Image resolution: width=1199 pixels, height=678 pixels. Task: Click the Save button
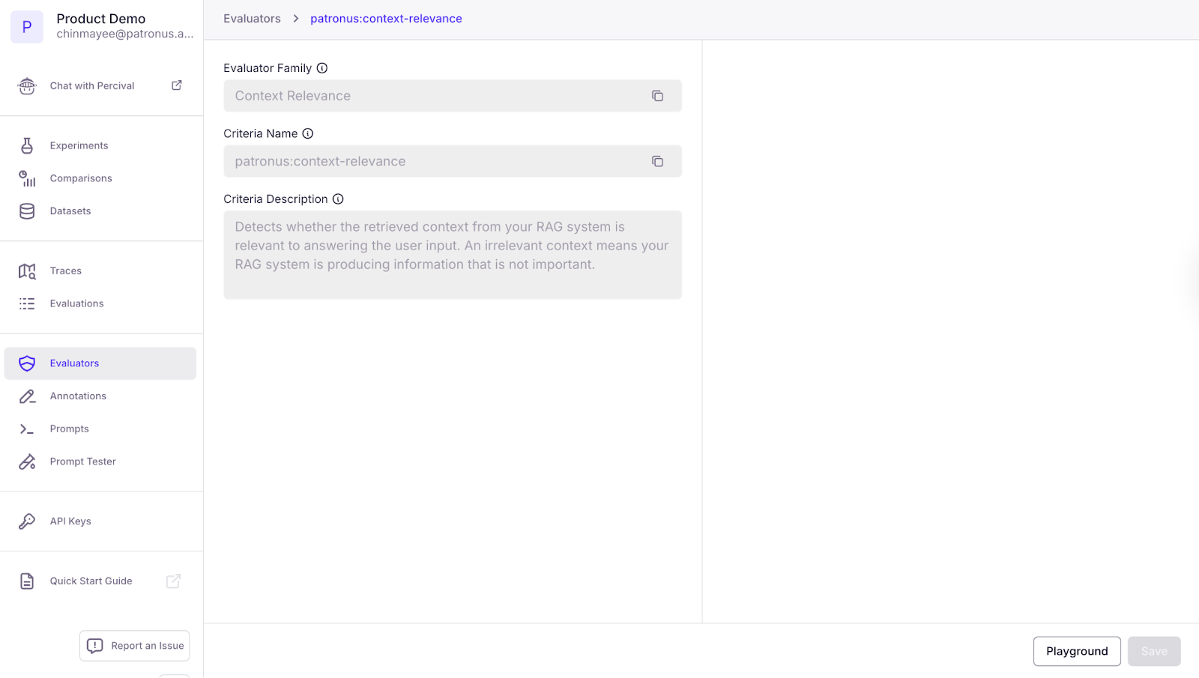tap(1154, 651)
